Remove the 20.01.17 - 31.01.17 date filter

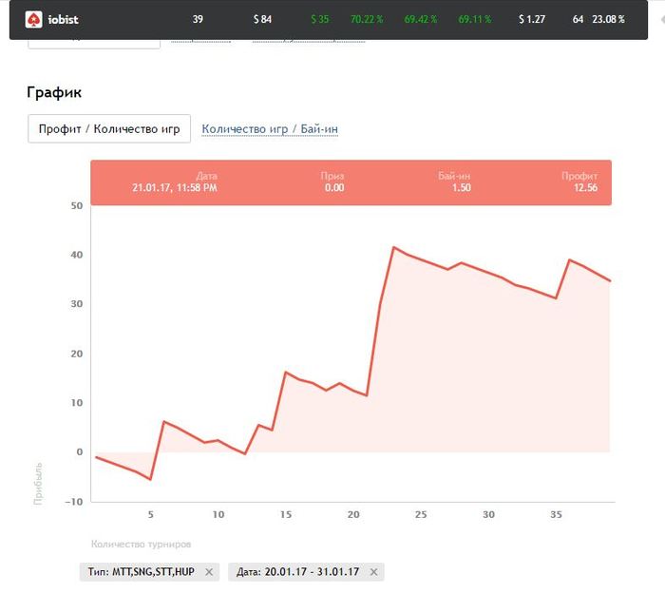click(373, 571)
